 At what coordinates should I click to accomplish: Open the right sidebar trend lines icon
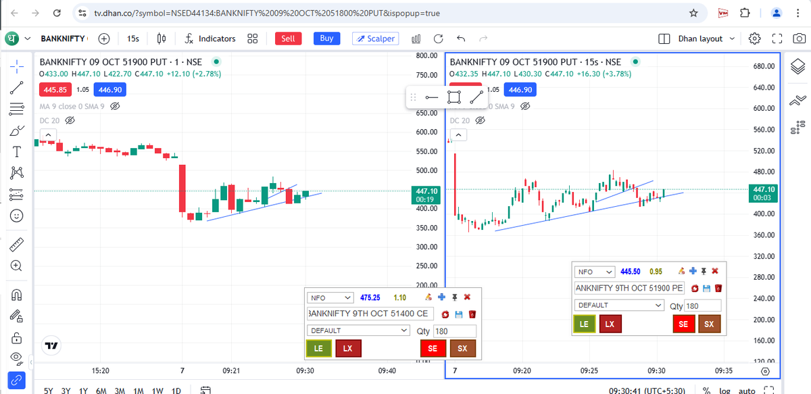(797, 101)
